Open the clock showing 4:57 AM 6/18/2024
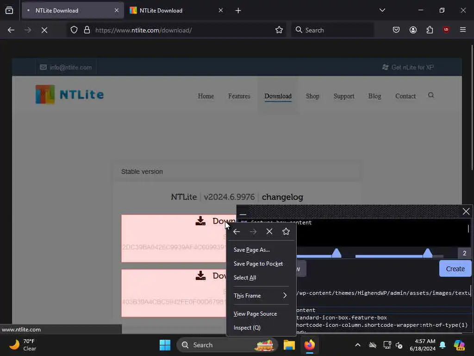This screenshot has height=356, width=474. click(x=423, y=345)
